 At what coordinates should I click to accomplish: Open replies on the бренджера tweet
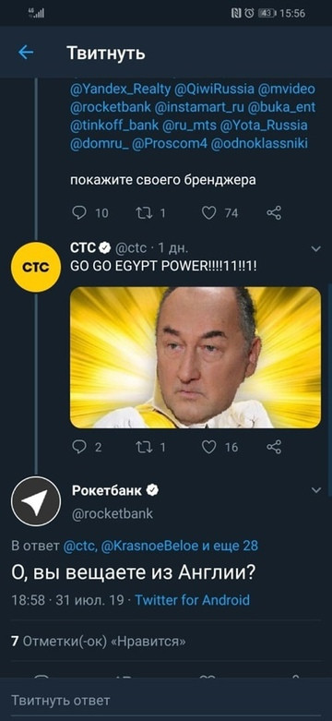[80, 213]
